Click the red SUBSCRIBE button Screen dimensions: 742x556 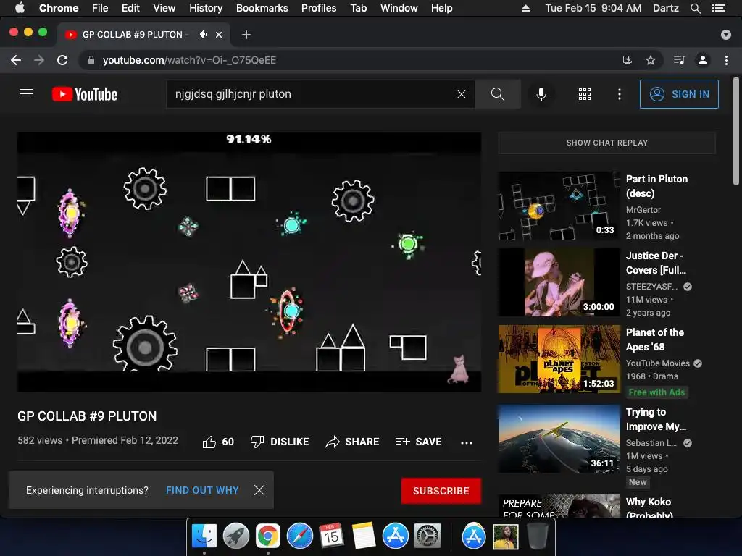click(x=441, y=491)
